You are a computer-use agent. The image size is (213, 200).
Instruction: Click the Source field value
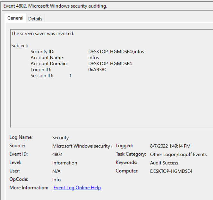(x=81, y=146)
